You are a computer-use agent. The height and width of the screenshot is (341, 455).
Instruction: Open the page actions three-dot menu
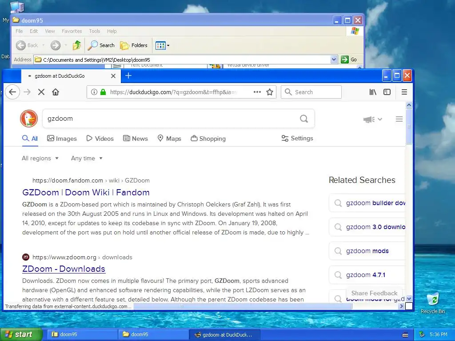point(257,92)
